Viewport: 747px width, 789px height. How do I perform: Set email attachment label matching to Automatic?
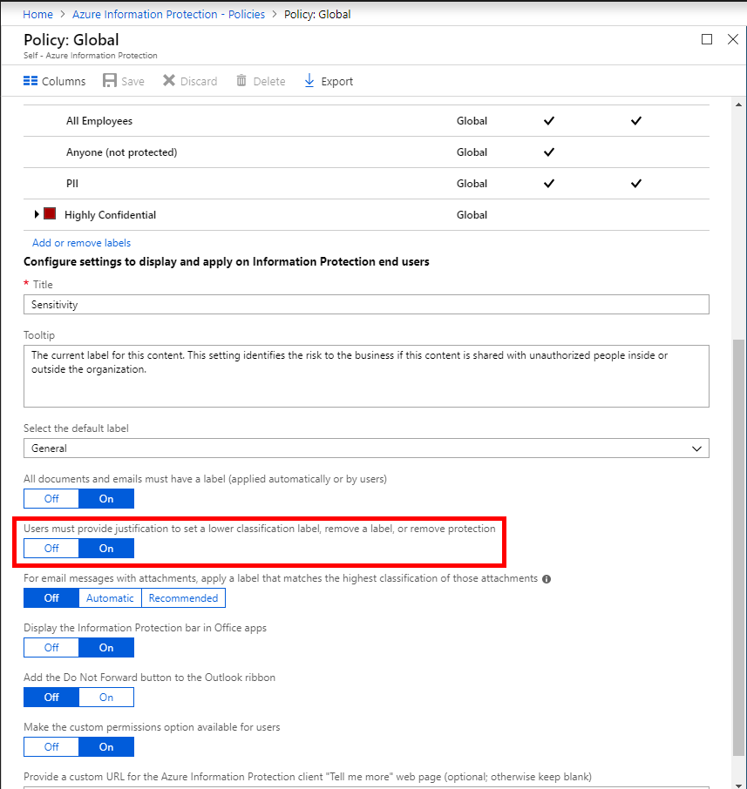coord(110,597)
